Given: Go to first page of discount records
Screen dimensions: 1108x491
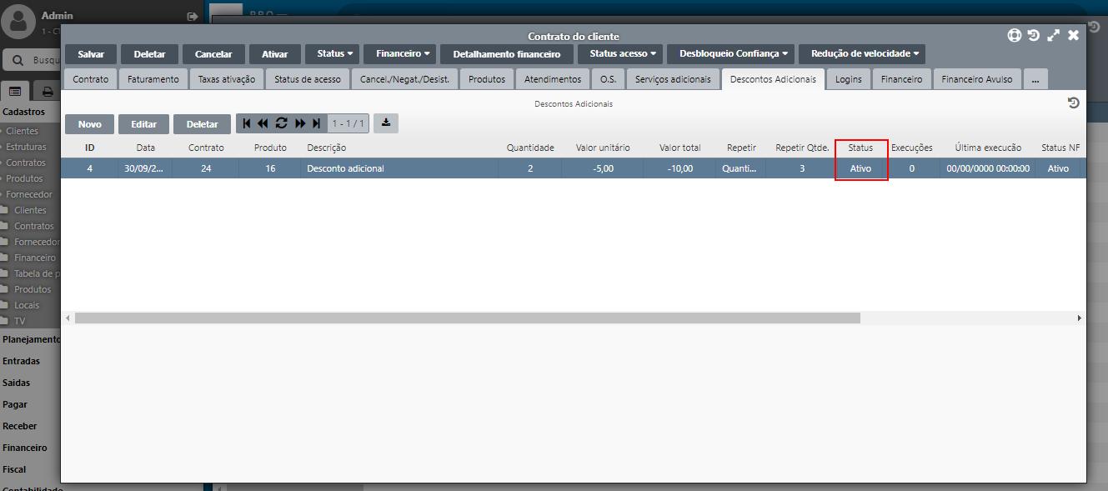Looking at the screenshot, I should click(x=247, y=123).
